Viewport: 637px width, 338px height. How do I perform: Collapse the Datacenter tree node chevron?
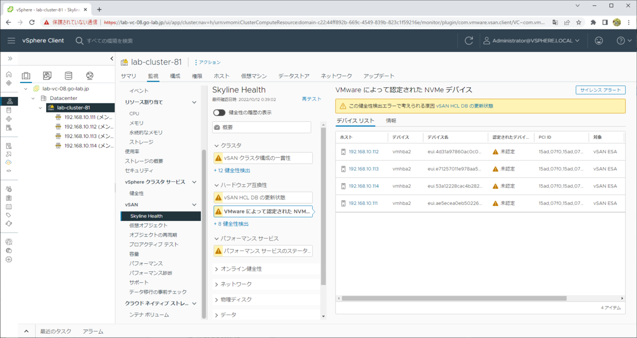tap(33, 98)
